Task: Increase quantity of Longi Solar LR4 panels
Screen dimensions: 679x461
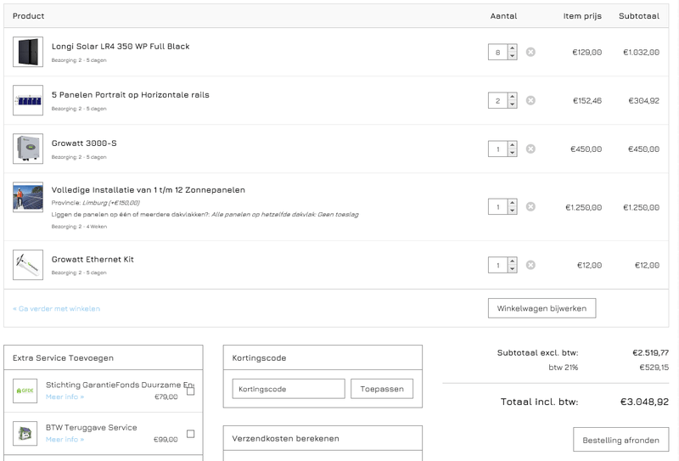Action: 513,48
